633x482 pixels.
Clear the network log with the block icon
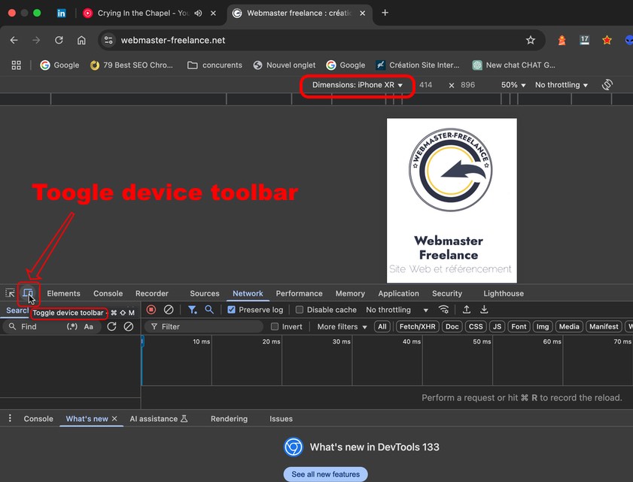[x=169, y=309]
